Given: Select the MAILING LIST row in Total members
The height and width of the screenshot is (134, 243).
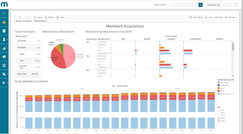Looking at the screenshot, I should [28, 67].
